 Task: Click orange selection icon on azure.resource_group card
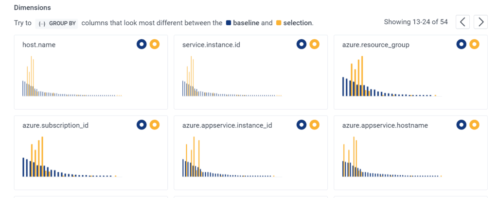(475, 45)
